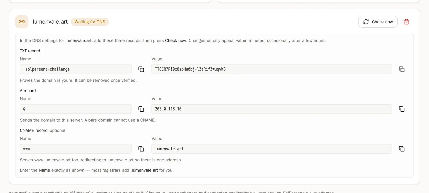Click the optional tag beside CNAME record
The height and width of the screenshot is (193, 429).
click(x=57, y=131)
